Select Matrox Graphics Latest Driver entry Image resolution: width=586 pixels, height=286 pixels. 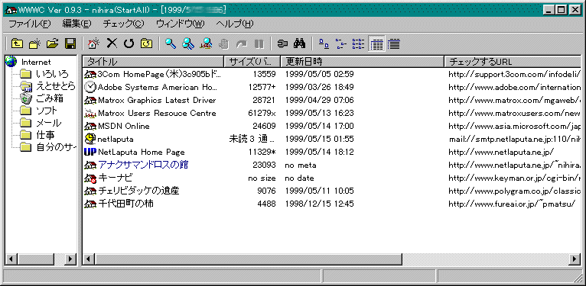[157, 100]
